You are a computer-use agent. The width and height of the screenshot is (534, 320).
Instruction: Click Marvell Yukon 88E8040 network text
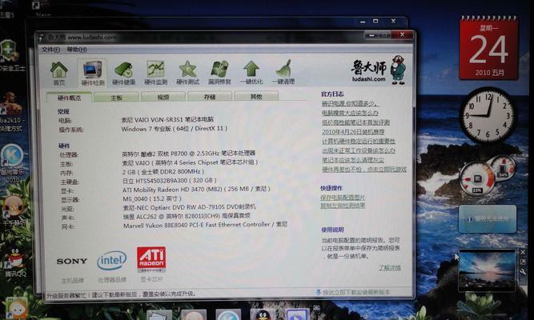point(205,225)
